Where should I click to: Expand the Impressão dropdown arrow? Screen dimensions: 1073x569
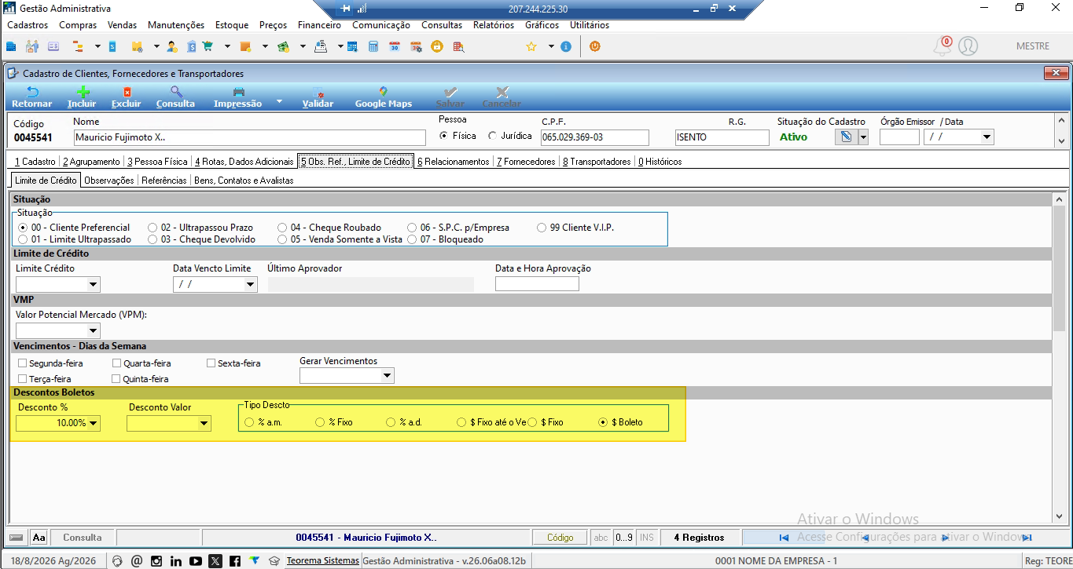coord(279,102)
